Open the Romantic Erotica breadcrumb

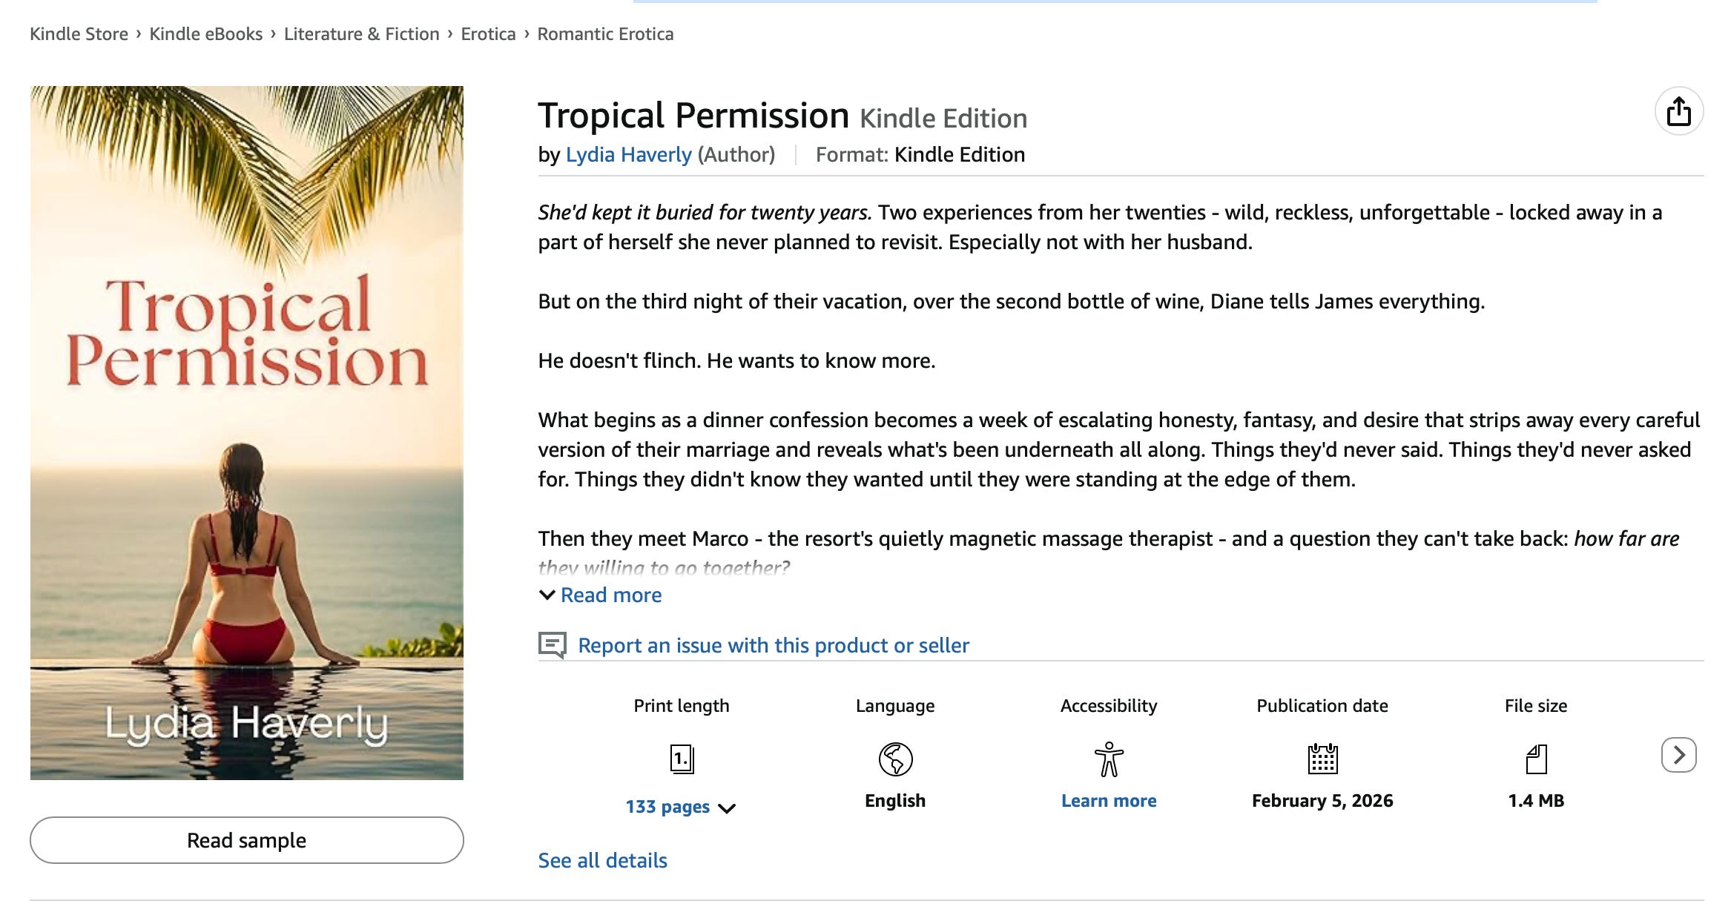[605, 34]
